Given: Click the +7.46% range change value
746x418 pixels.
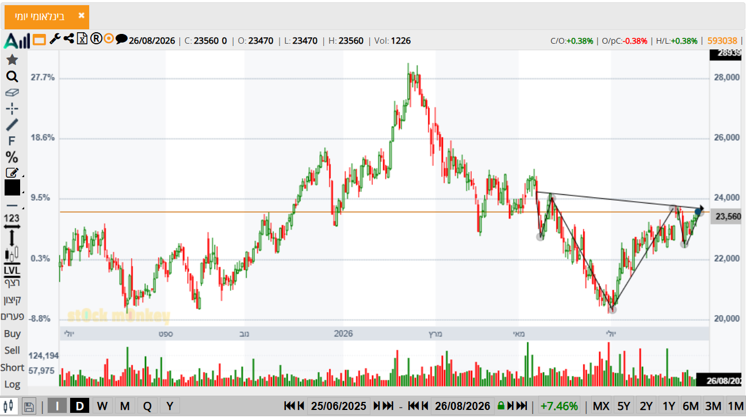Looking at the screenshot, I should [x=560, y=406].
